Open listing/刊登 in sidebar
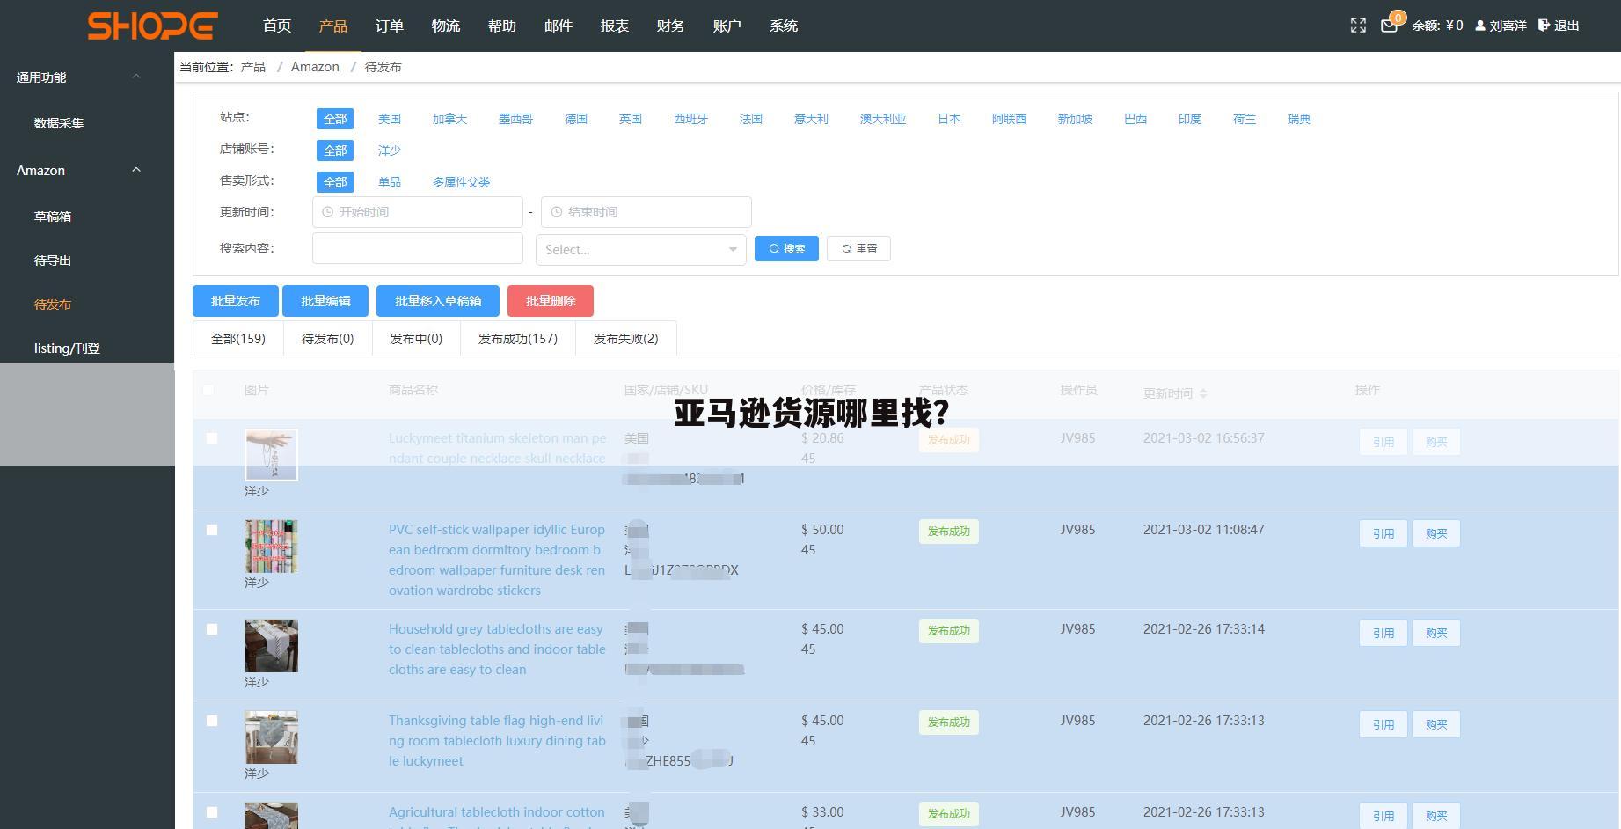 click(67, 348)
